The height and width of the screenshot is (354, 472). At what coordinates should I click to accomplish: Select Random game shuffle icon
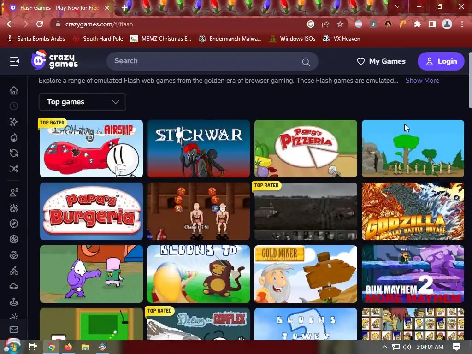point(14,169)
